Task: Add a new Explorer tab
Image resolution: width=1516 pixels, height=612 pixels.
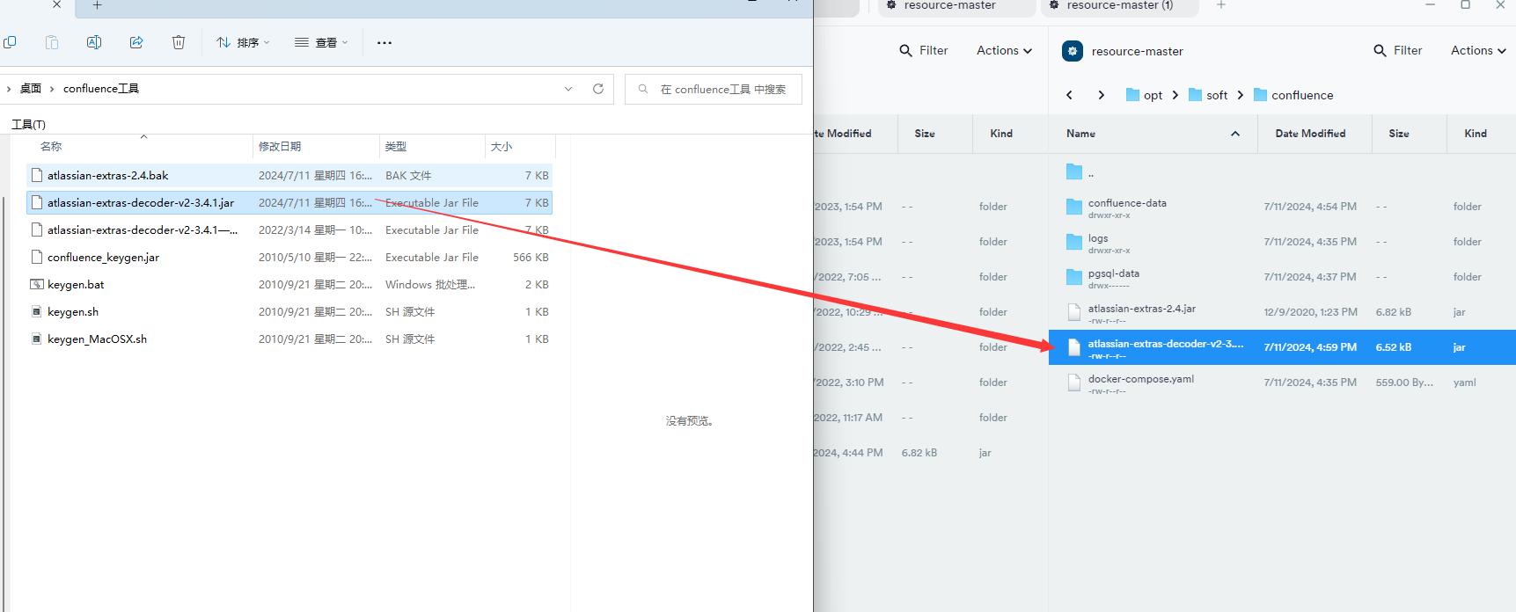Action: [98, 5]
